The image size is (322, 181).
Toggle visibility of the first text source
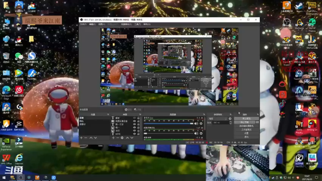(134, 118)
